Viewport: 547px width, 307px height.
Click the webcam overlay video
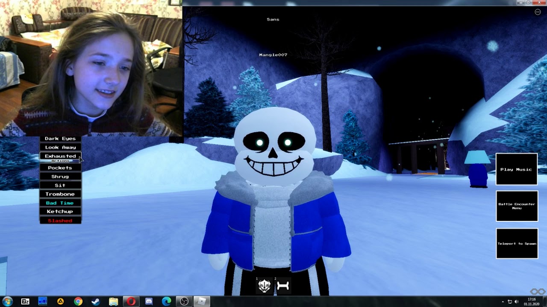click(x=91, y=68)
